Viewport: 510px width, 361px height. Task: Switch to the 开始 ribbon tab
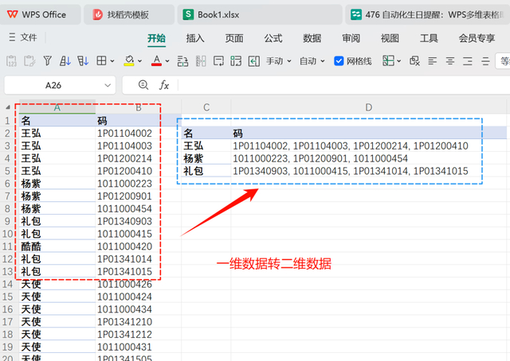pos(156,38)
